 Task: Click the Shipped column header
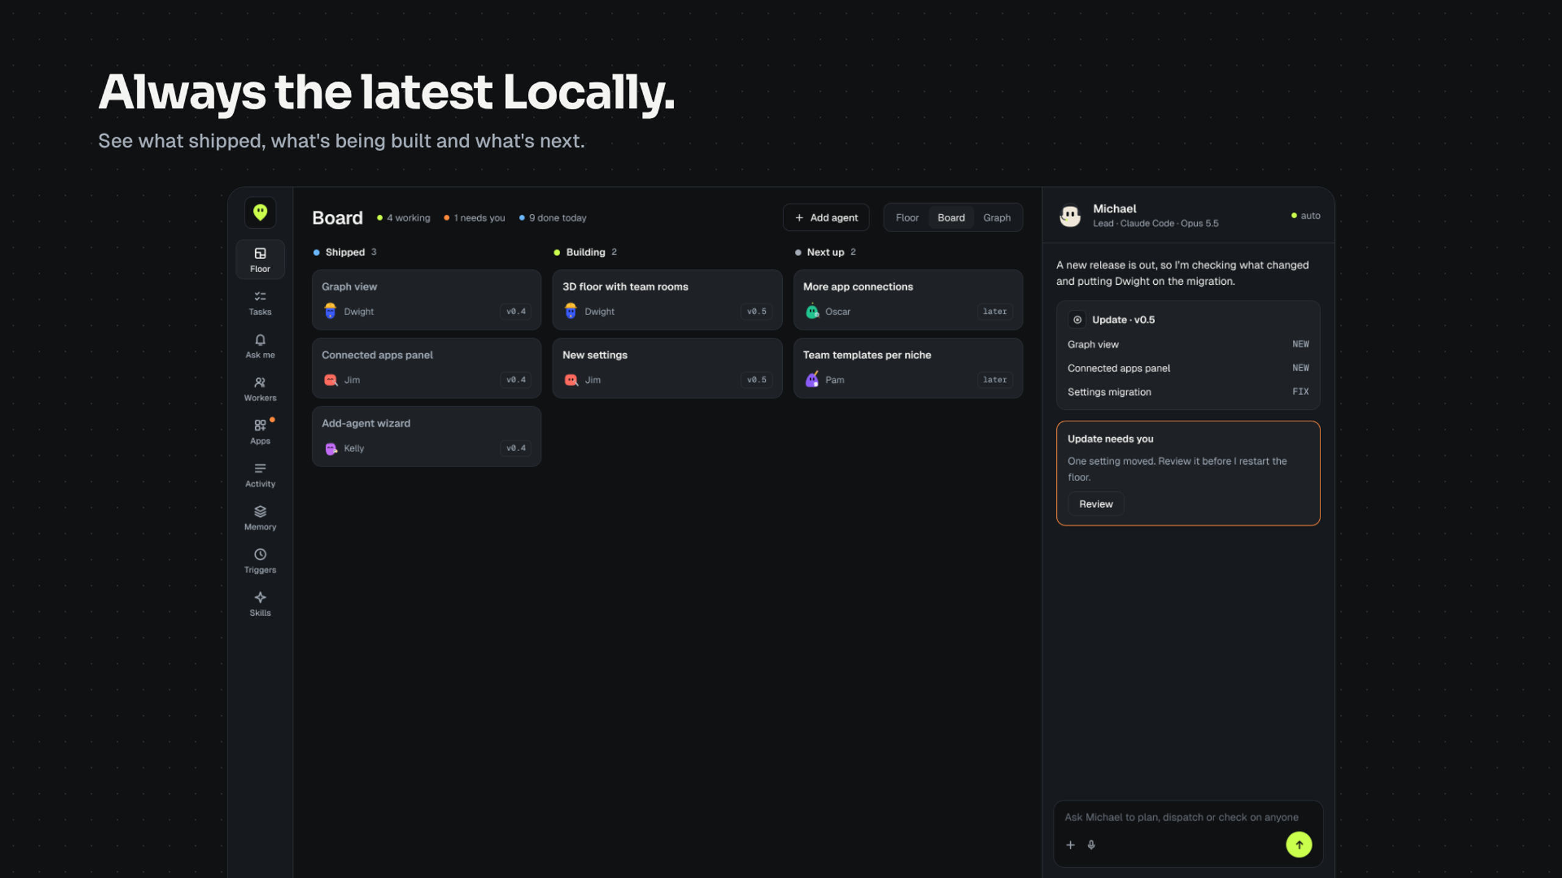click(345, 252)
